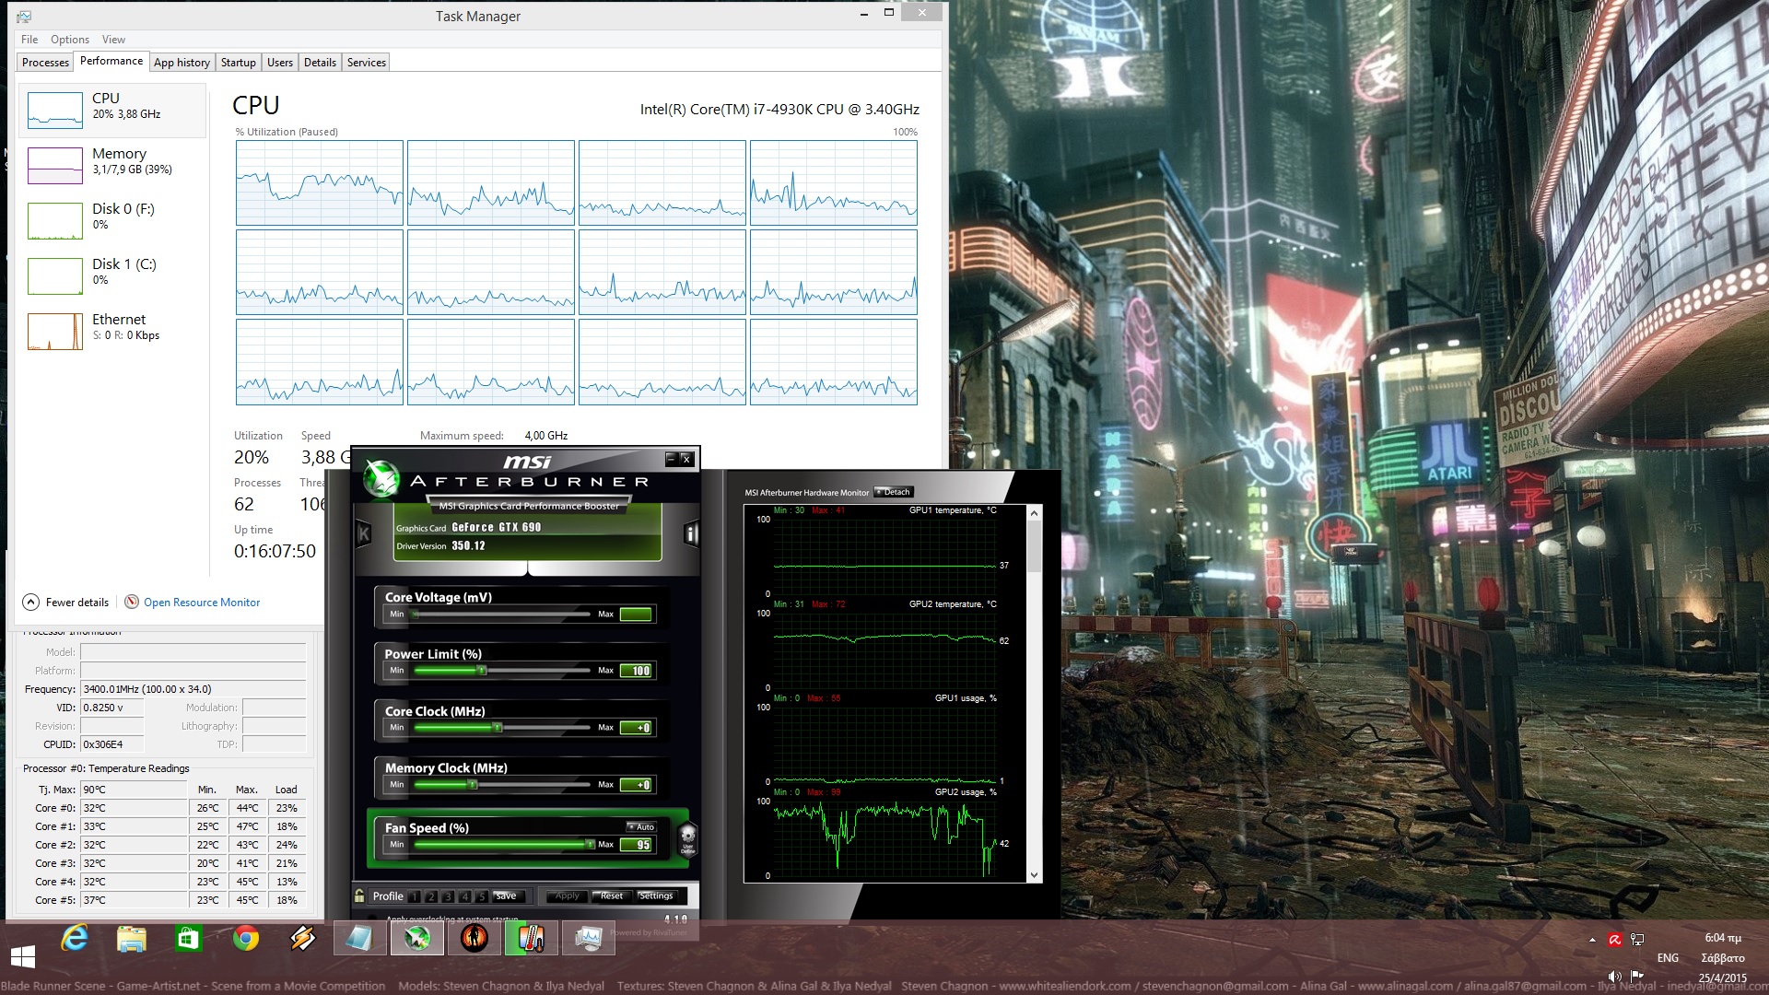The width and height of the screenshot is (1769, 995).
Task: Click the Core Clock slider handle
Action: coord(498,728)
